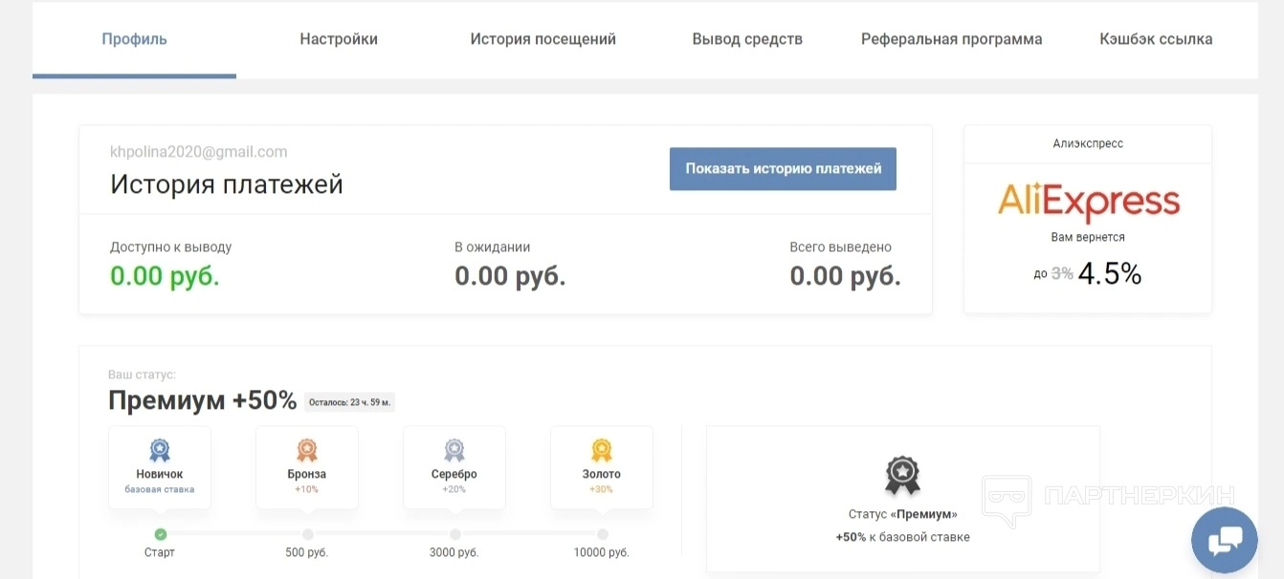Click the Показать историю платежей button
Image resolution: width=1284 pixels, height=579 pixels.
tap(783, 169)
